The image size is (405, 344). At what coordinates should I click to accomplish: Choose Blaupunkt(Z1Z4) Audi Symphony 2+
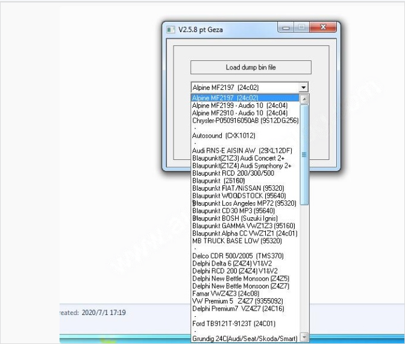(x=245, y=165)
